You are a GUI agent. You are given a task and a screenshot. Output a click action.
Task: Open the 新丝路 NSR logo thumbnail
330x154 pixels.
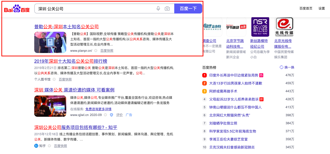pyautogui.click(x=260, y=27)
